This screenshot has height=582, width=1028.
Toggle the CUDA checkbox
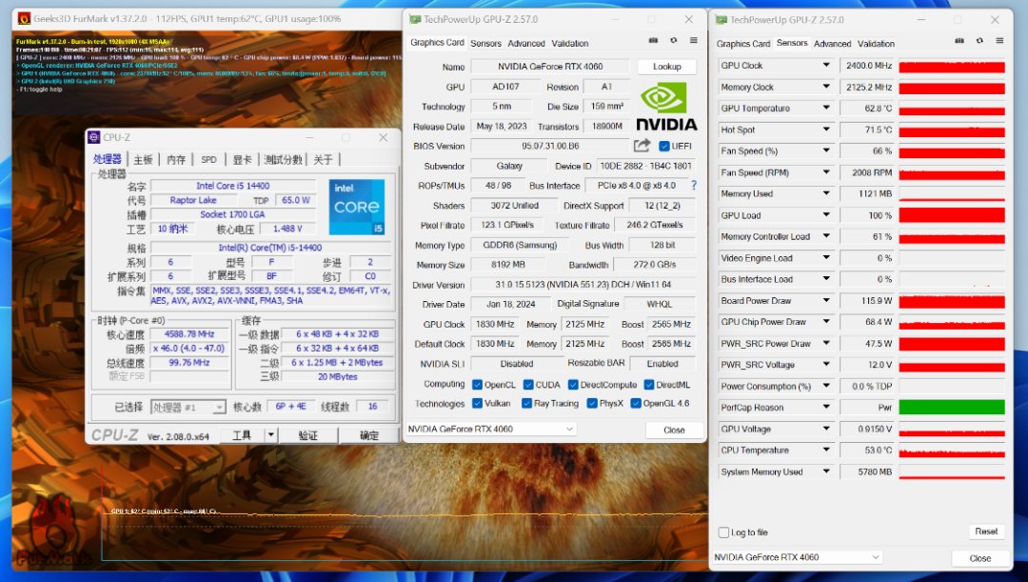(527, 385)
